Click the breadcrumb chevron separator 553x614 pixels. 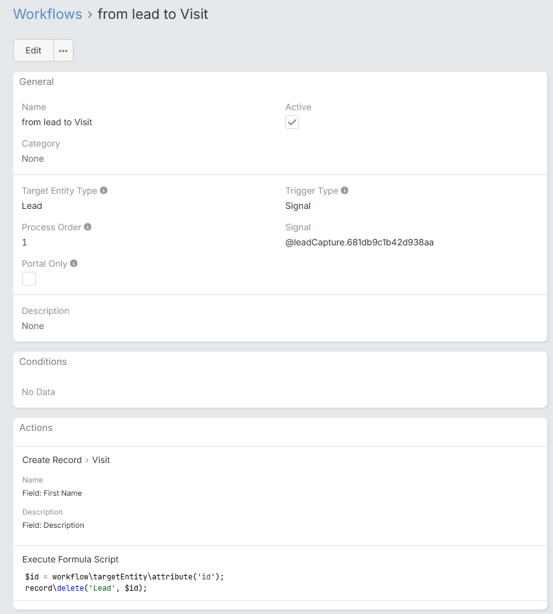[x=90, y=14]
